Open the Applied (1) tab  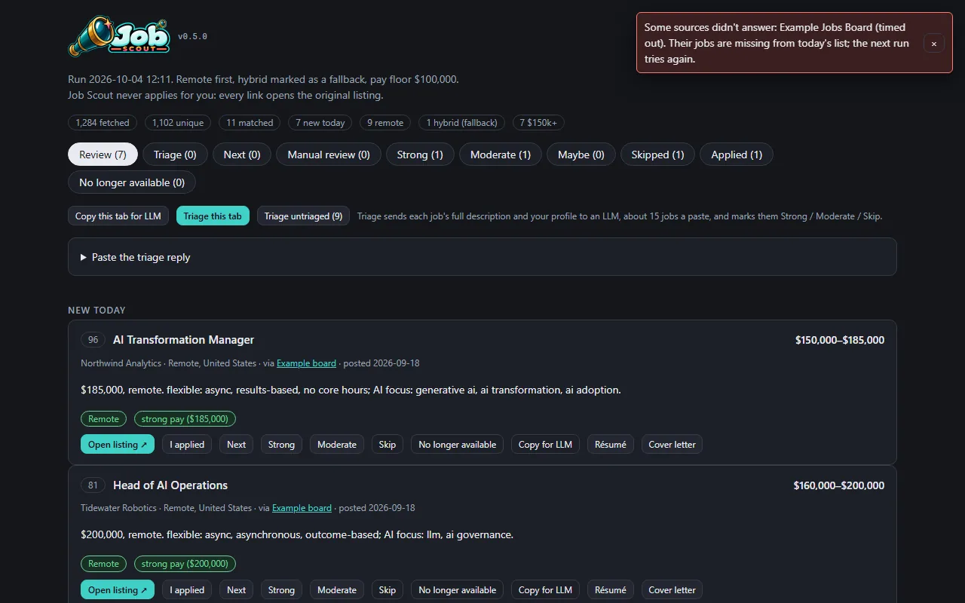(x=737, y=155)
